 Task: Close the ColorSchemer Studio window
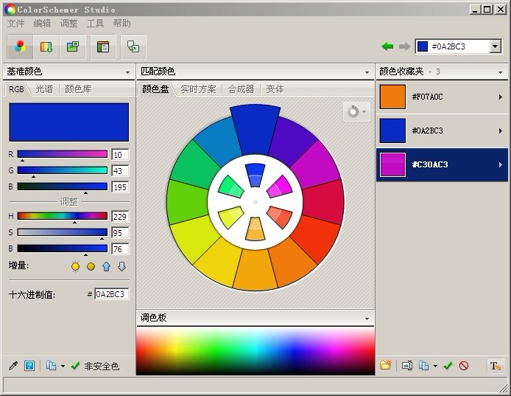(x=501, y=10)
